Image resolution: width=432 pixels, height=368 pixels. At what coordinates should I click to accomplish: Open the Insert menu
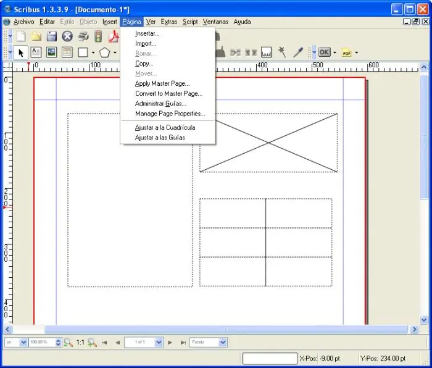click(110, 22)
